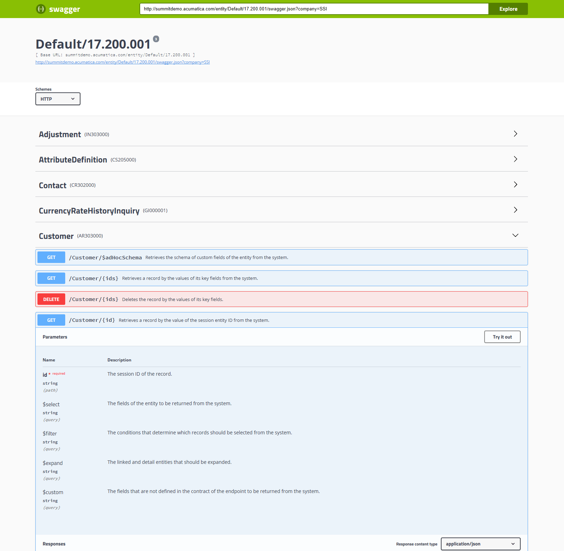The height and width of the screenshot is (551, 564).
Task: Click the (GI000001) screen ID text
Action: pos(155,210)
